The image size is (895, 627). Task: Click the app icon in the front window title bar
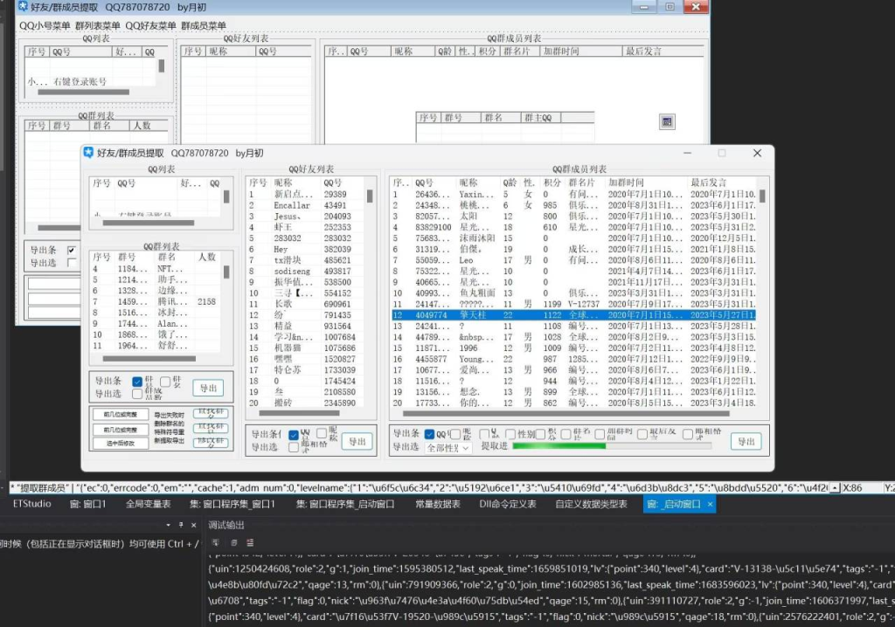[x=88, y=152]
